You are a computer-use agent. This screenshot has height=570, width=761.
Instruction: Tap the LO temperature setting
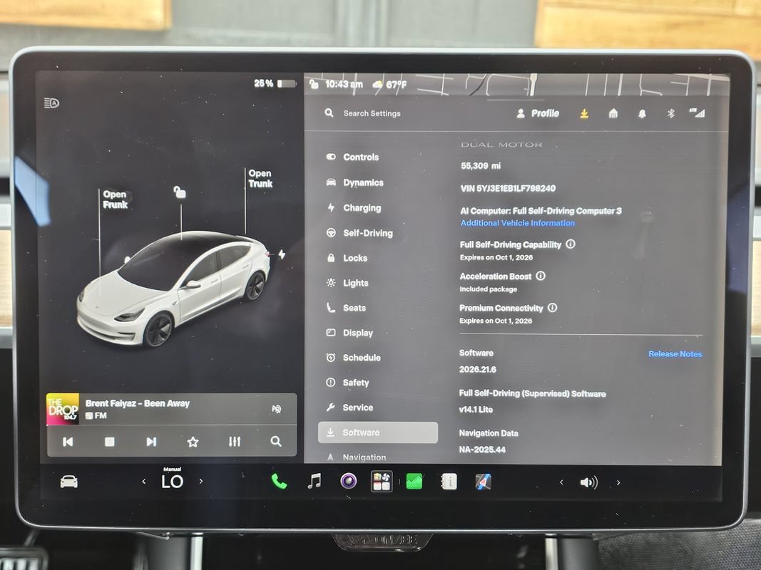[173, 481]
